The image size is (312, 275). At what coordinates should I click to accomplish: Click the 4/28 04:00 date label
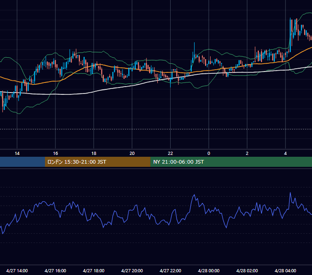click(285, 270)
